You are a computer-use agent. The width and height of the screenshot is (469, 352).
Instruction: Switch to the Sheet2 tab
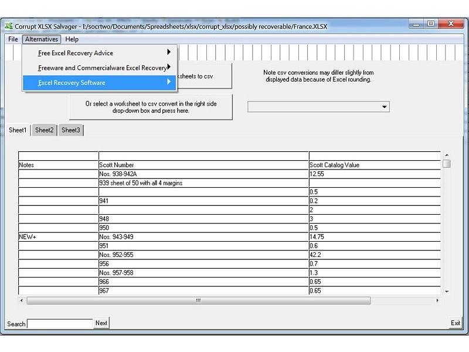[43, 130]
